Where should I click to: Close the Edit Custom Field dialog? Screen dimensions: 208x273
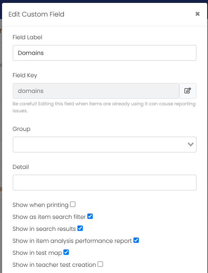click(197, 14)
